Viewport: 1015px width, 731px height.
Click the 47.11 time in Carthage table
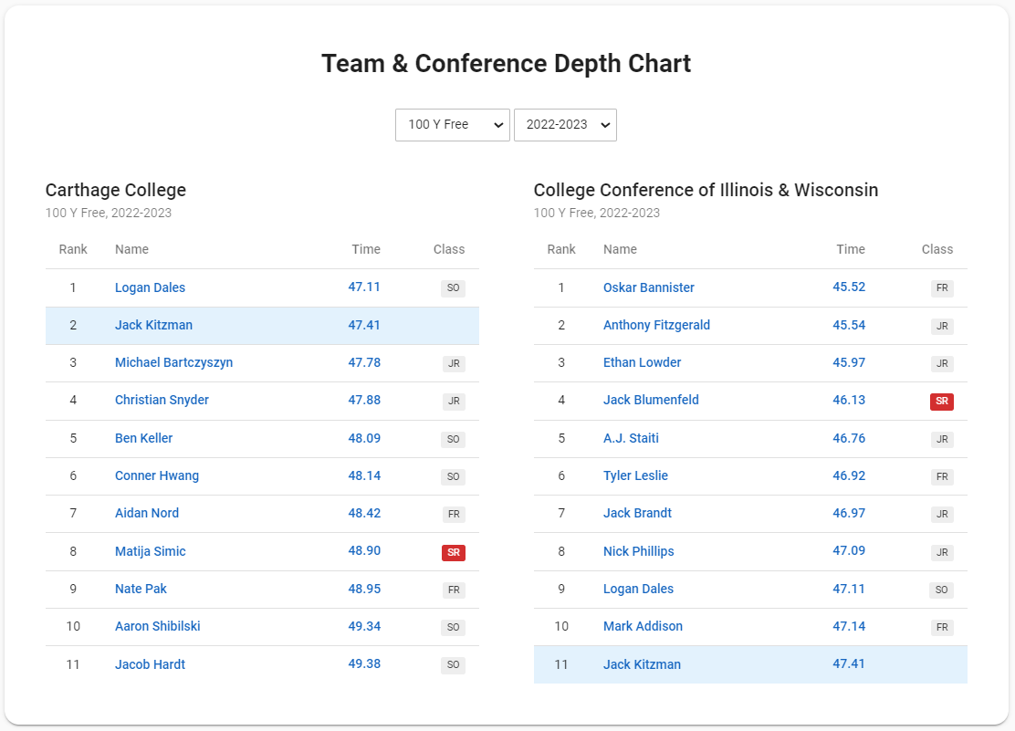click(364, 287)
